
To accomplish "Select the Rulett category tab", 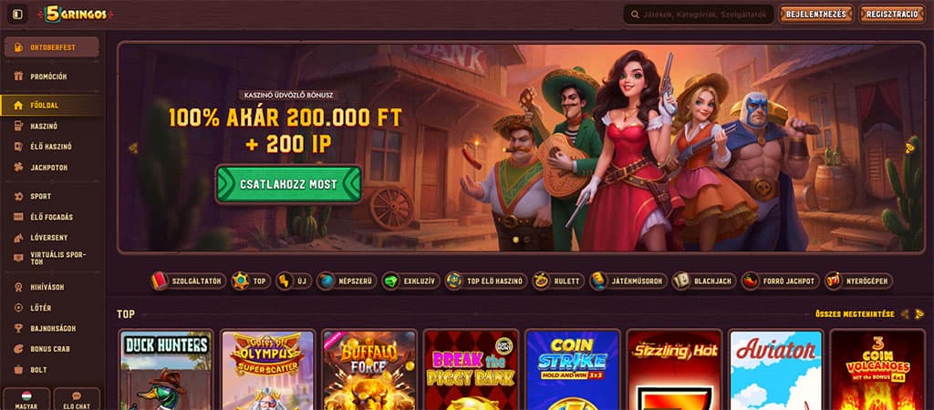I will (x=557, y=281).
